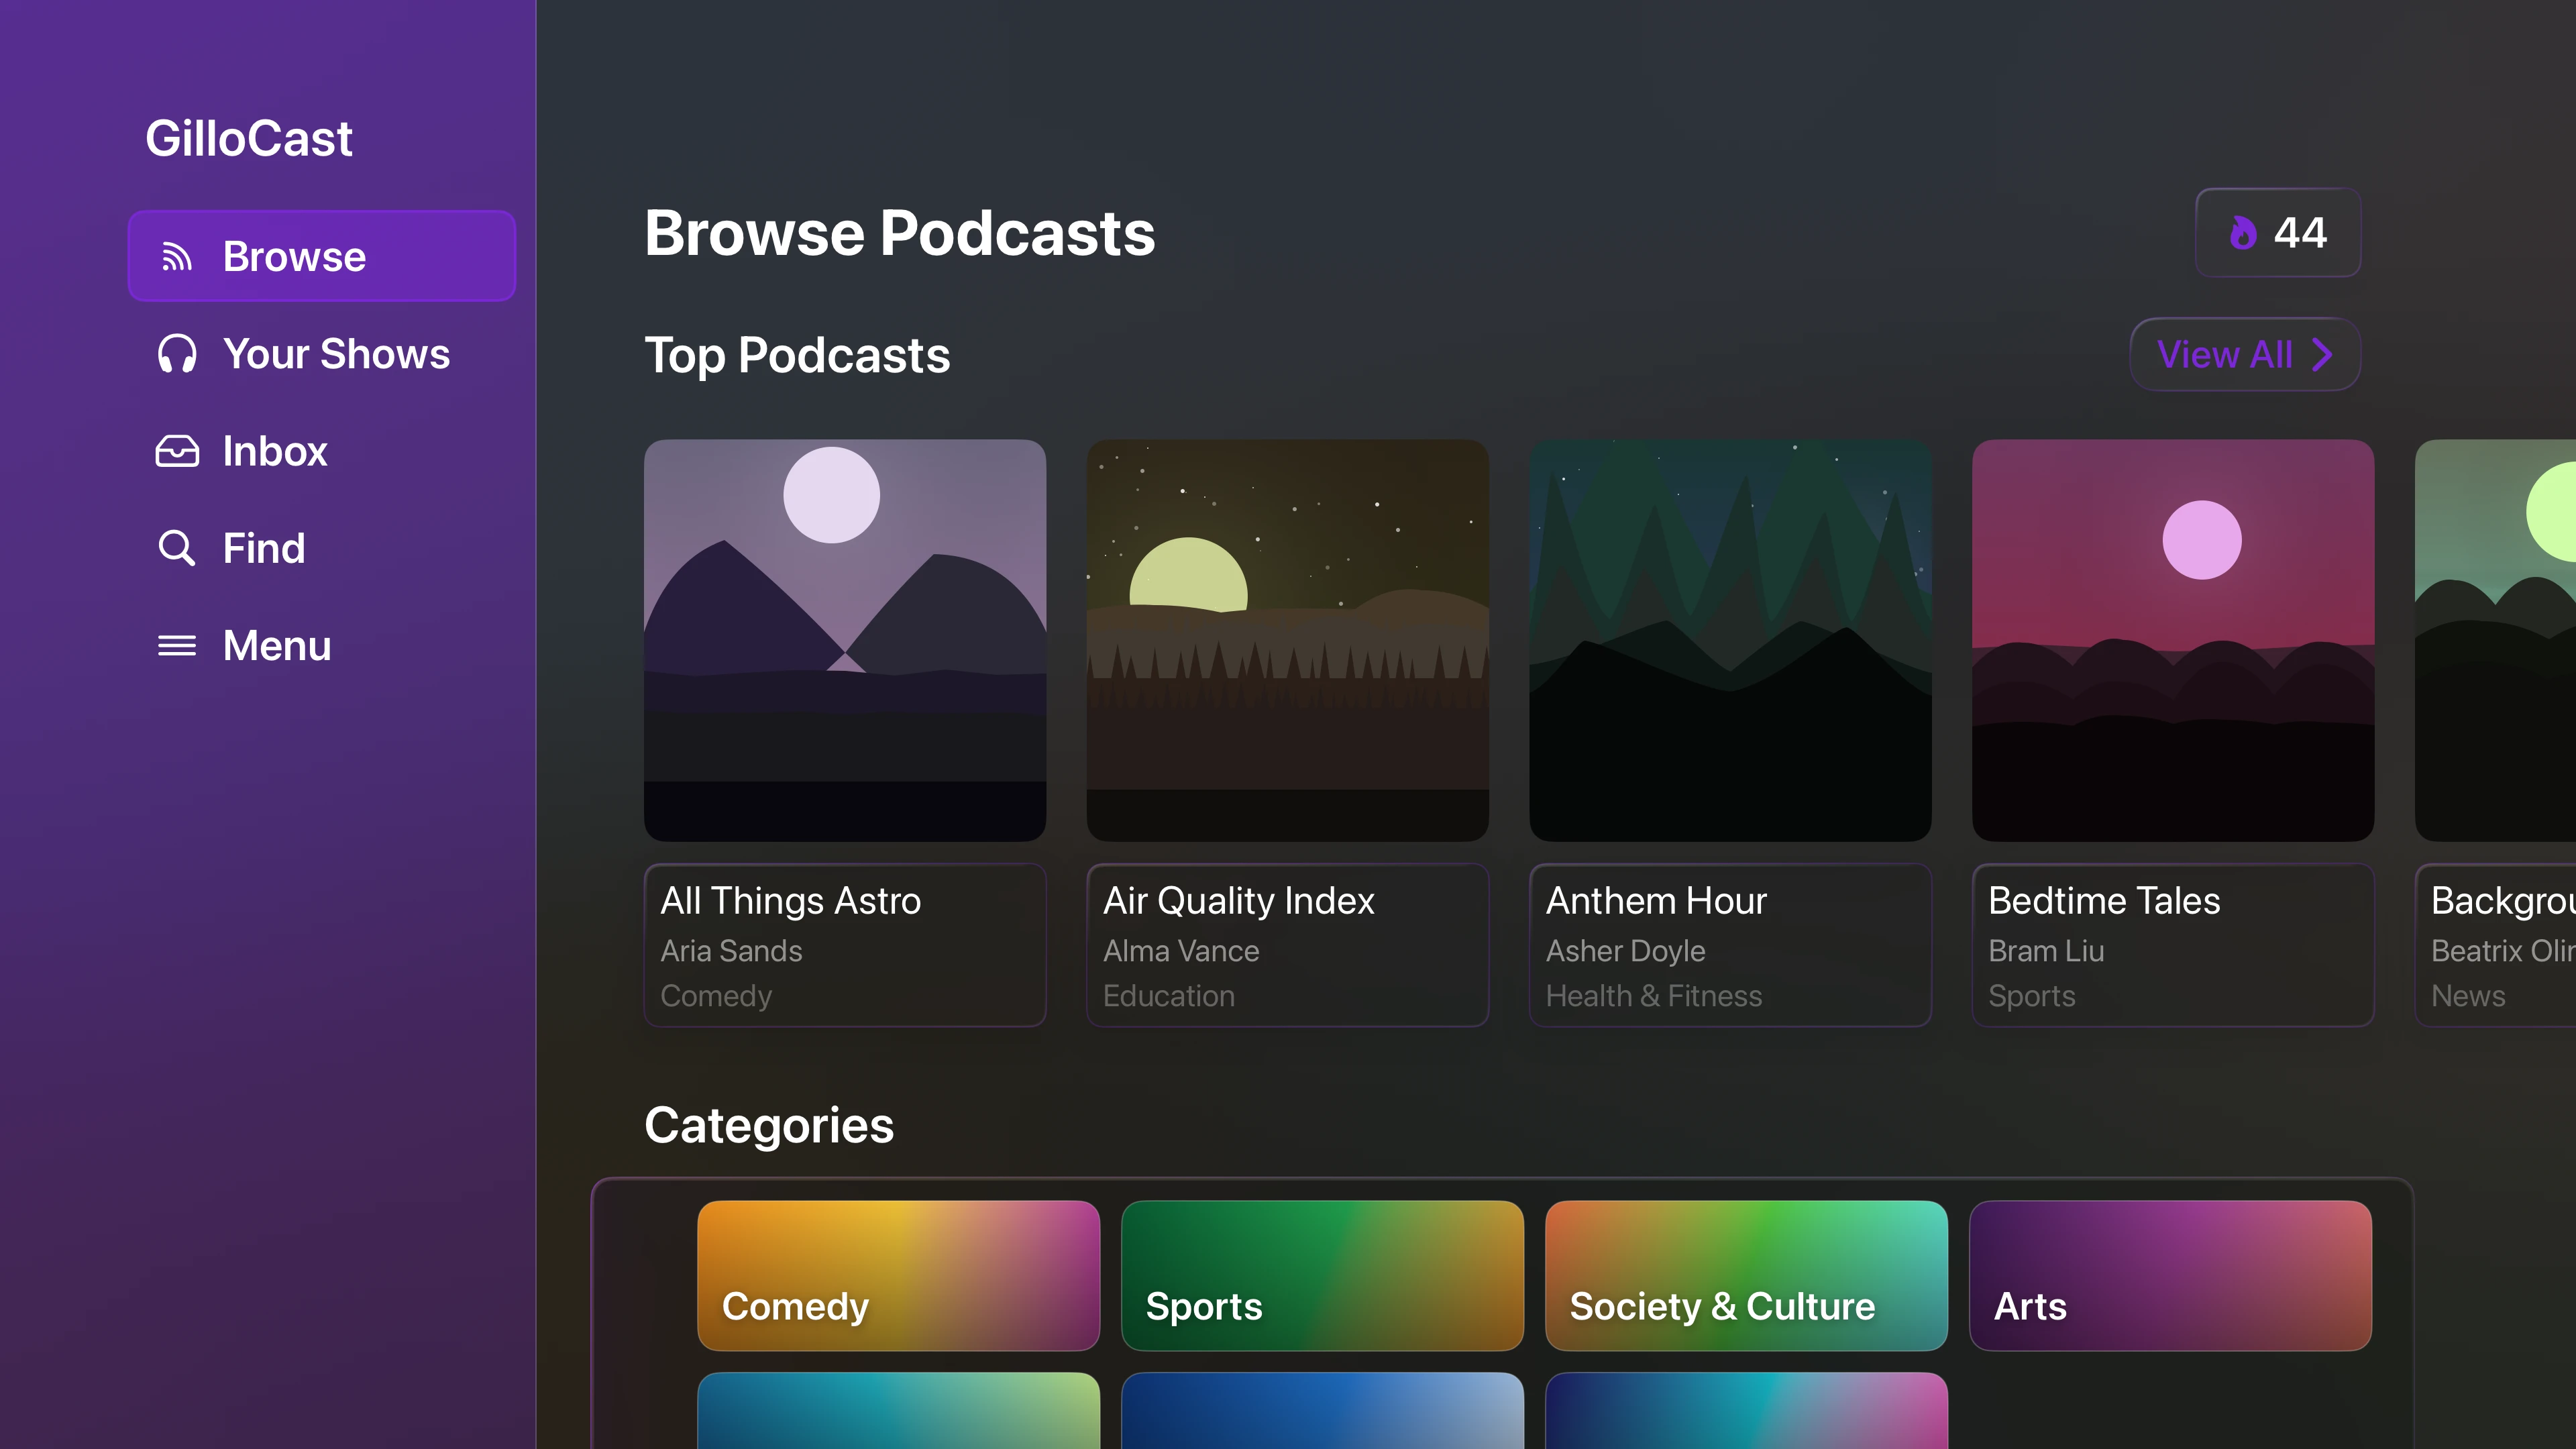The height and width of the screenshot is (1449, 2576).
Task: Click author name Asher Doyle
Action: click(x=1625, y=951)
